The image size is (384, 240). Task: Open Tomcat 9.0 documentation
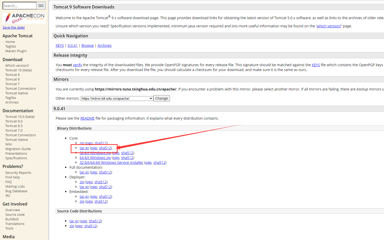tap(14, 121)
